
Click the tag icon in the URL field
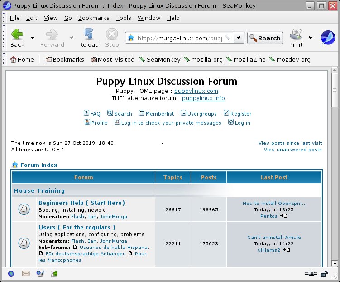tap(227, 38)
